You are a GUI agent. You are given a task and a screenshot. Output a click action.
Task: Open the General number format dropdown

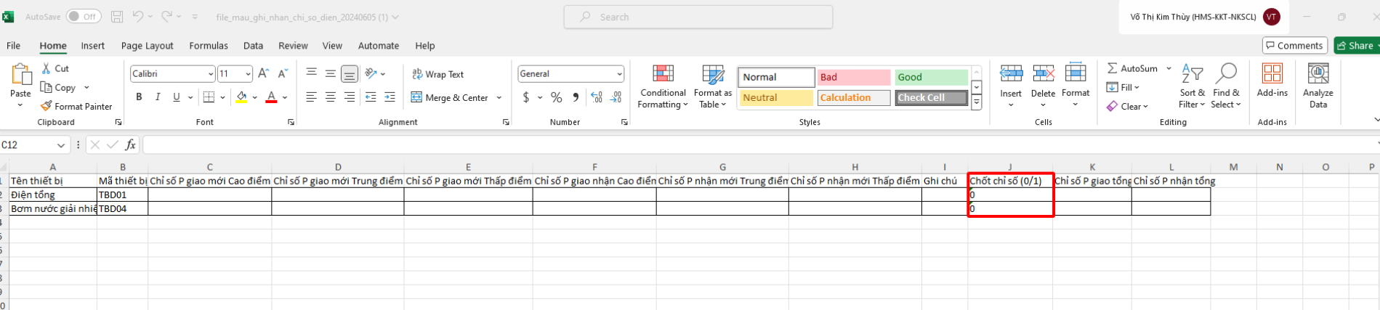click(x=619, y=74)
